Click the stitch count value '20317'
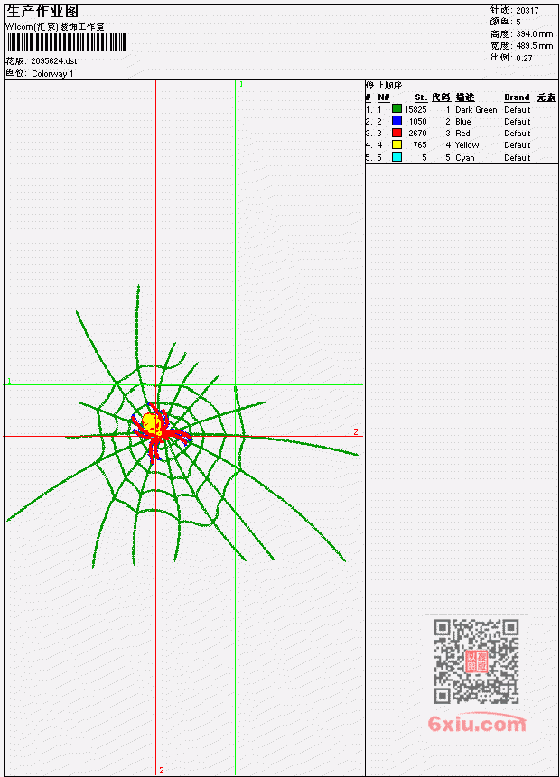This screenshot has height=777, width=560. pyautogui.click(x=527, y=11)
